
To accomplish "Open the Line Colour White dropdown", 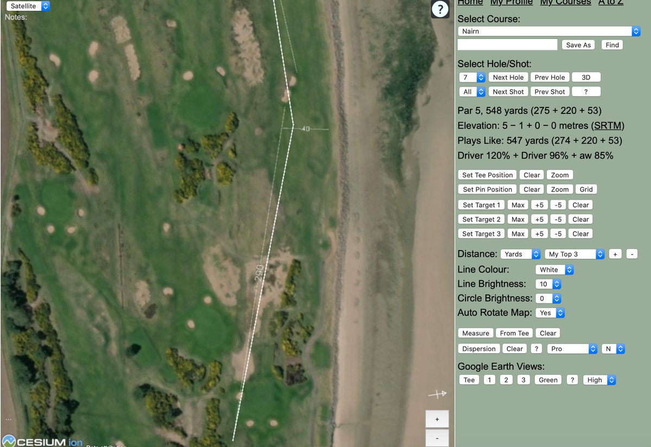I will coord(554,270).
